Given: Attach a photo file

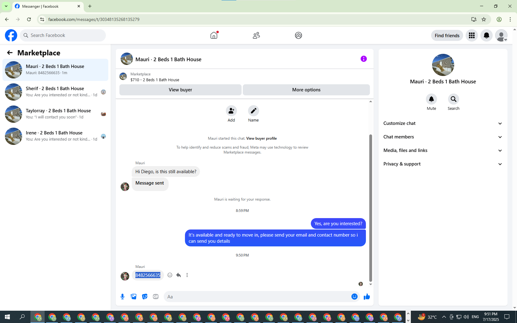Looking at the screenshot, I should point(134,297).
